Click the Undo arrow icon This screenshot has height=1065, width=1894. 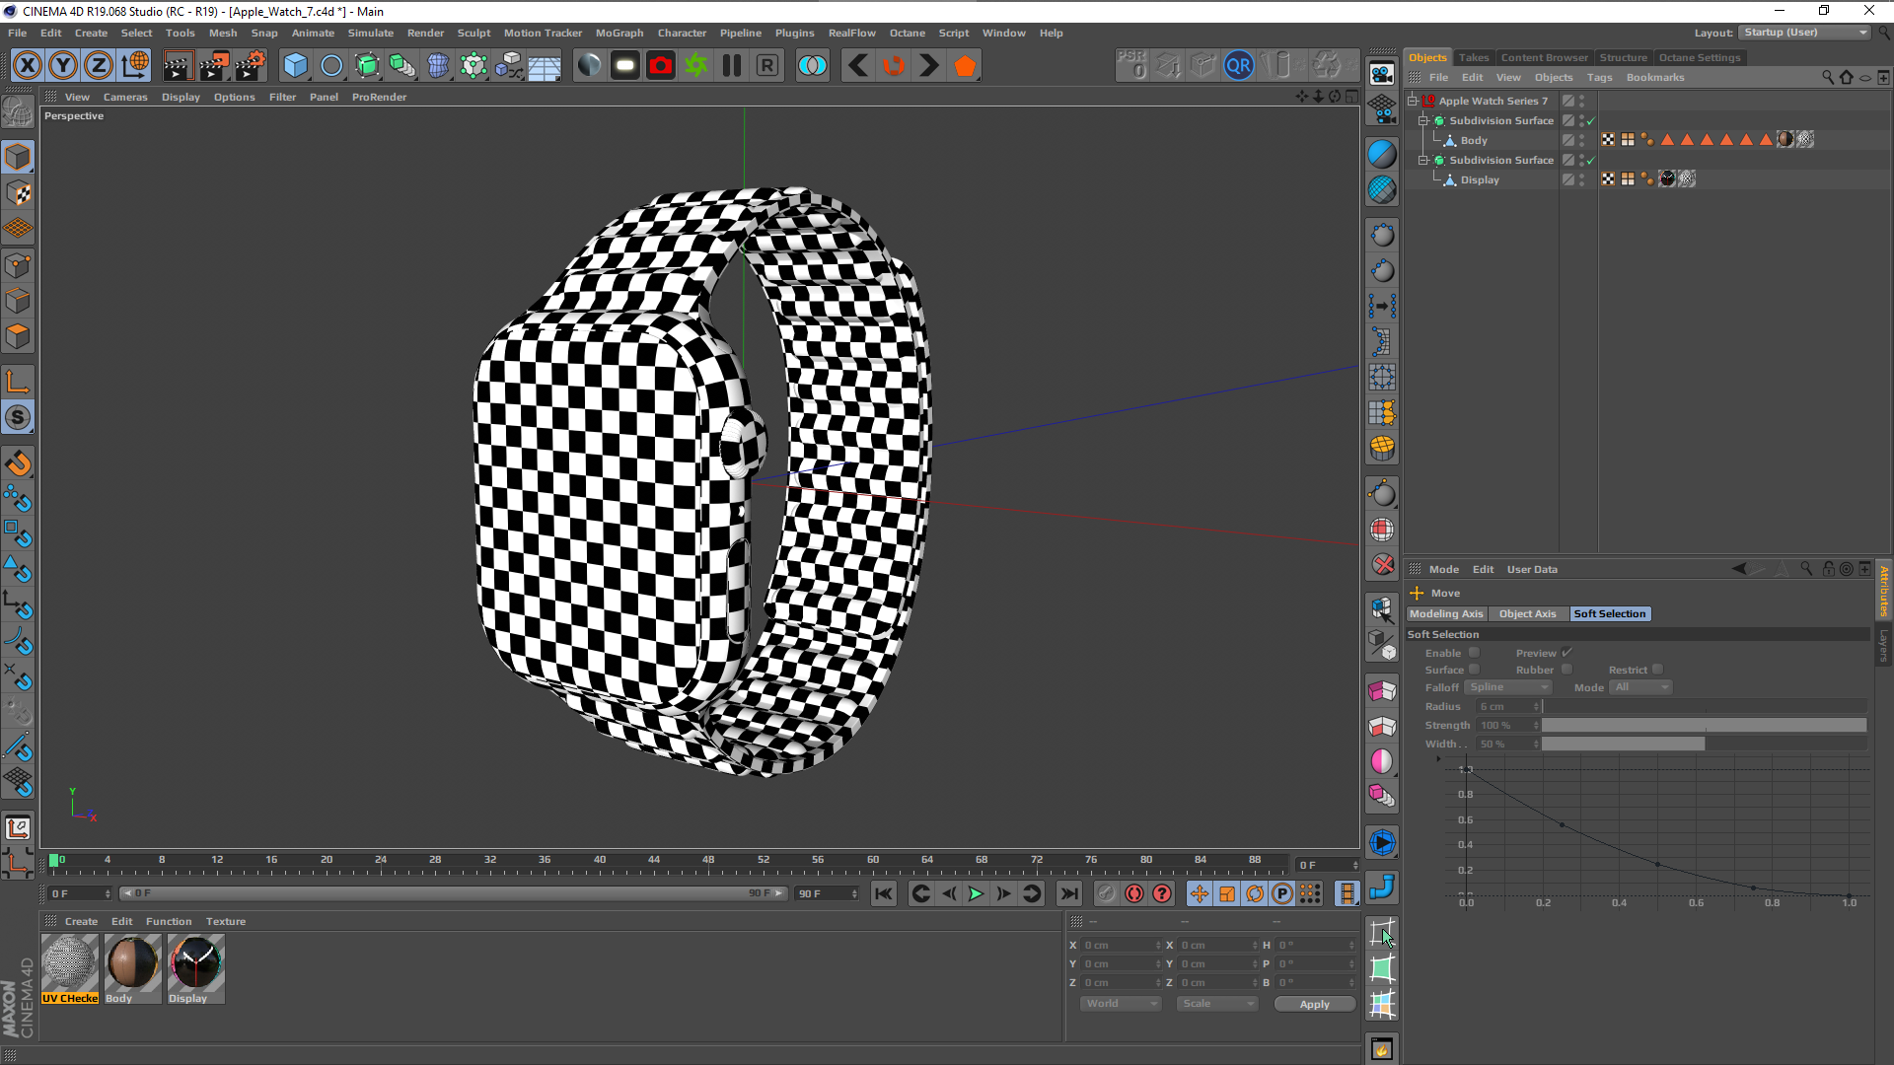pos(858,66)
